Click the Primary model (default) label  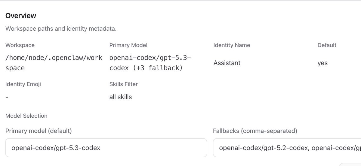point(39,131)
